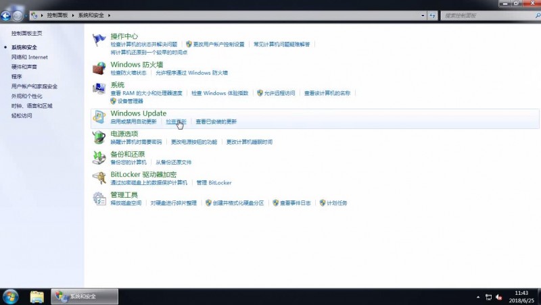Click the System computer icon
The height and width of the screenshot is (305, 541).
point(99,88)
